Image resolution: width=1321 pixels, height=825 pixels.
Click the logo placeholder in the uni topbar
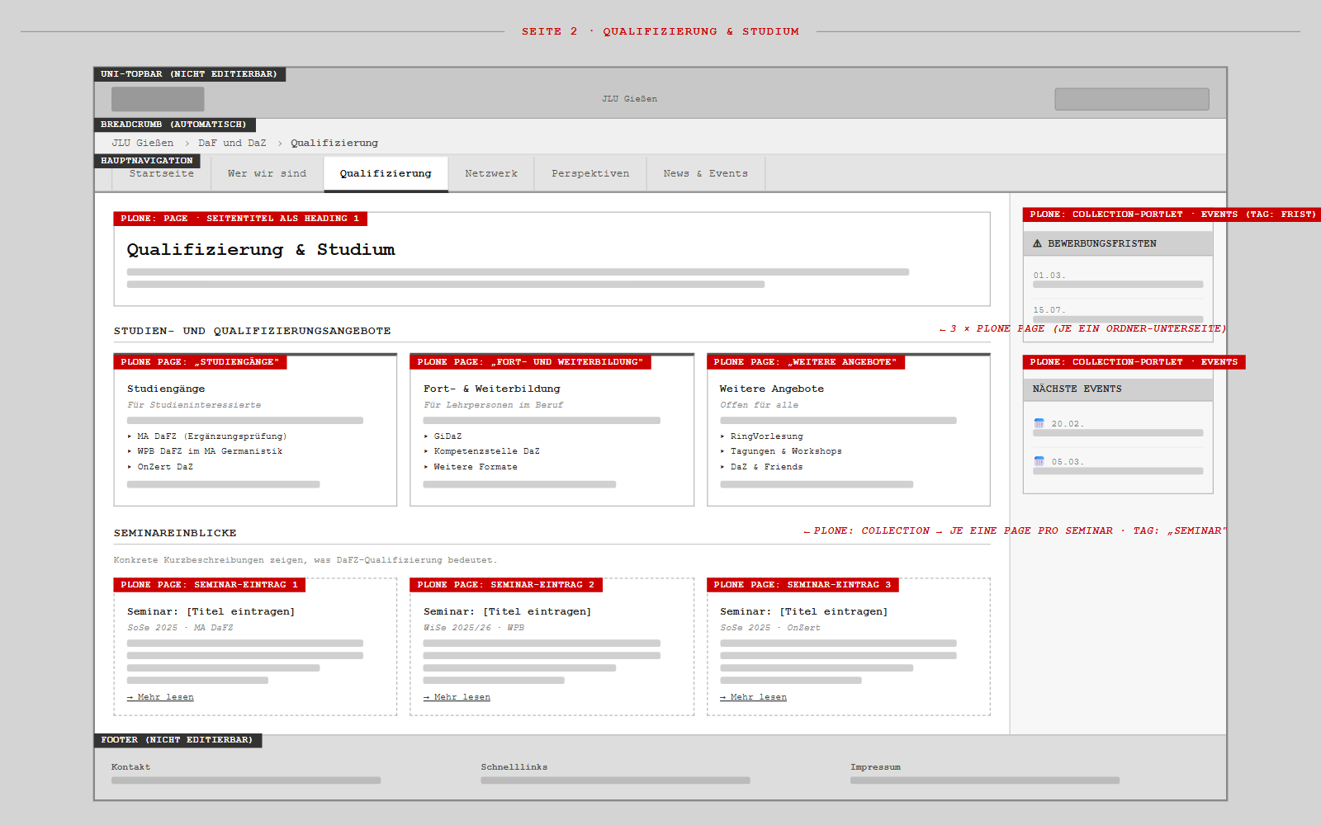[158, 99]
